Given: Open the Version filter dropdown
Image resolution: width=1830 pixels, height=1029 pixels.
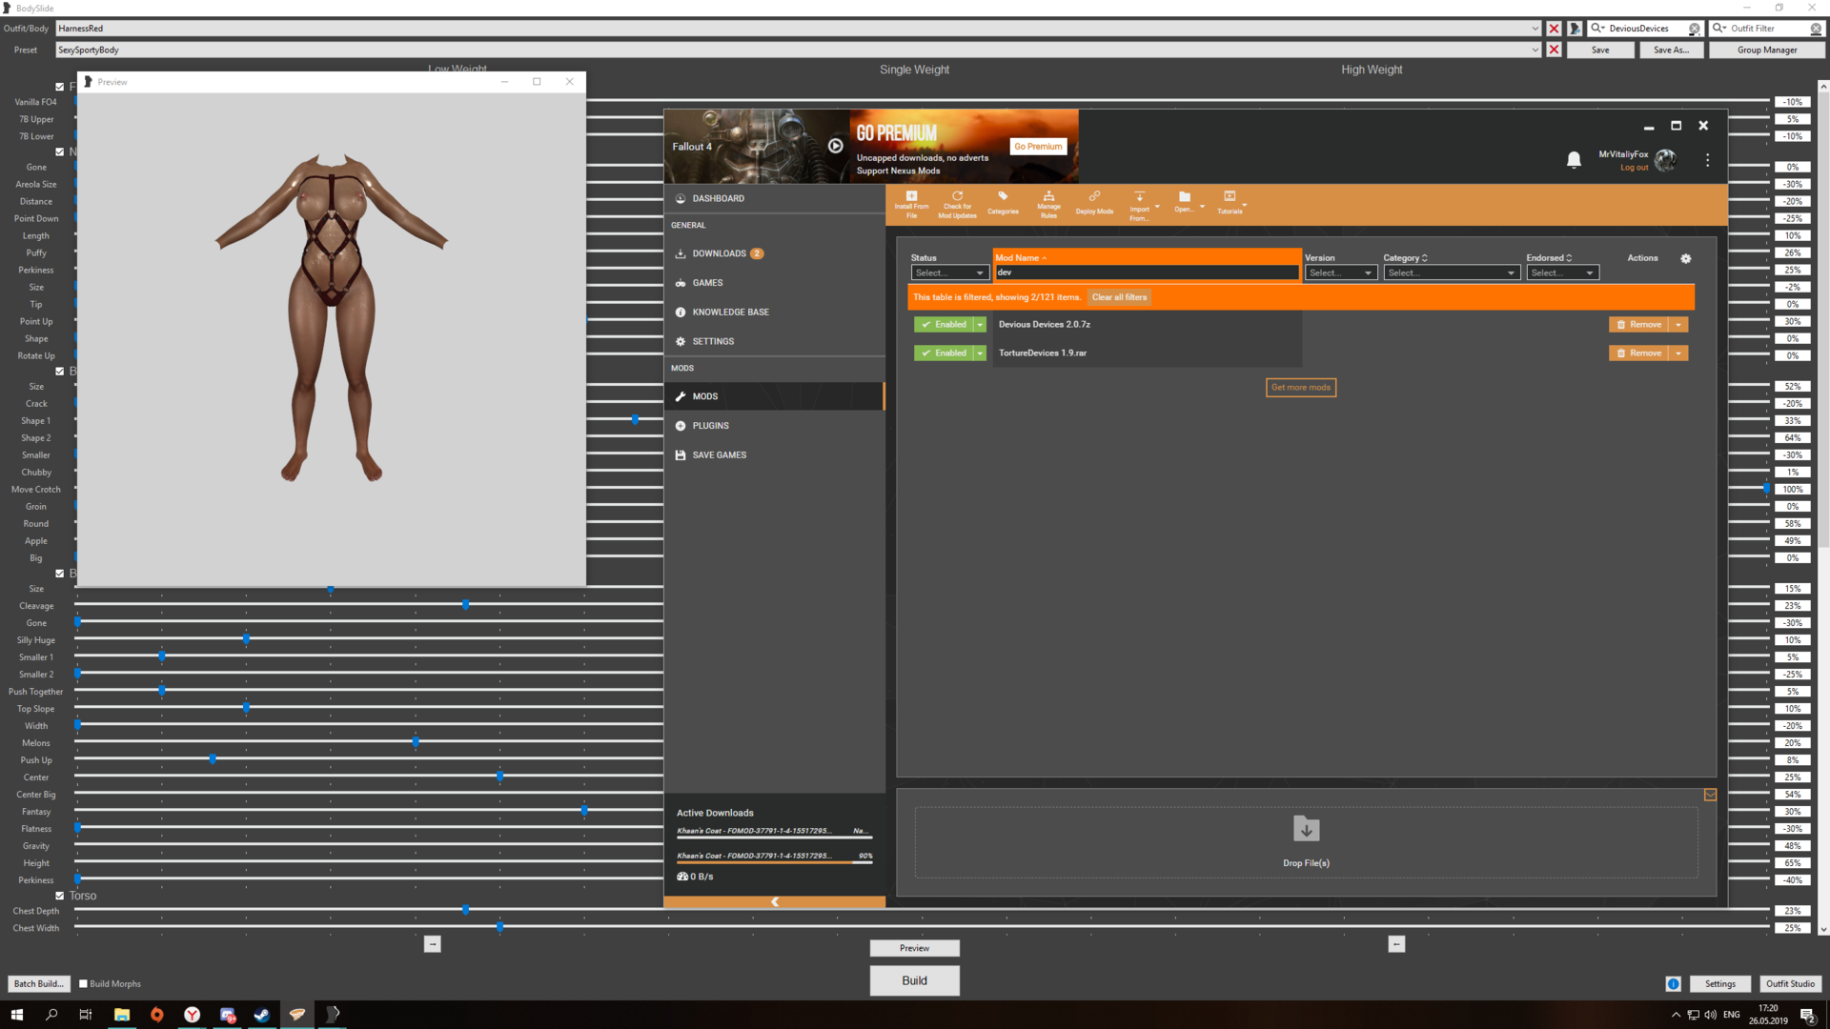Looking at the screenshot, I should [x=1340, y=273].
